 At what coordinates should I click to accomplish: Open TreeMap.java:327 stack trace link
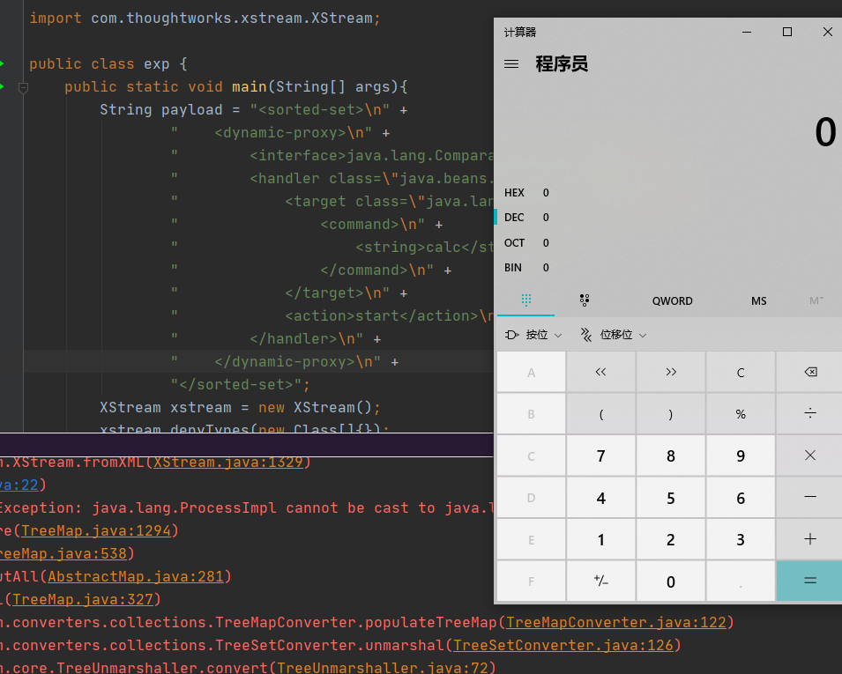[x=83, y=599]
